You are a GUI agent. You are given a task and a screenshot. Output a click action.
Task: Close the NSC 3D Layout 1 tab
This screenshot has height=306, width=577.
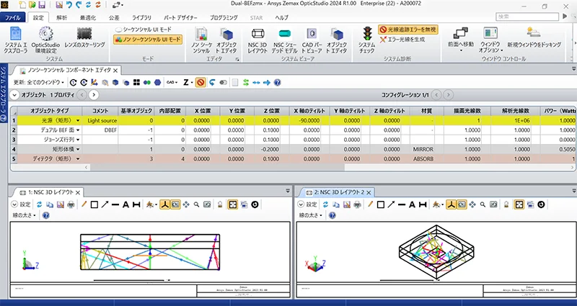pos(78,192)
